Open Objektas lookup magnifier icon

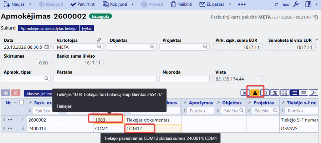152,47
